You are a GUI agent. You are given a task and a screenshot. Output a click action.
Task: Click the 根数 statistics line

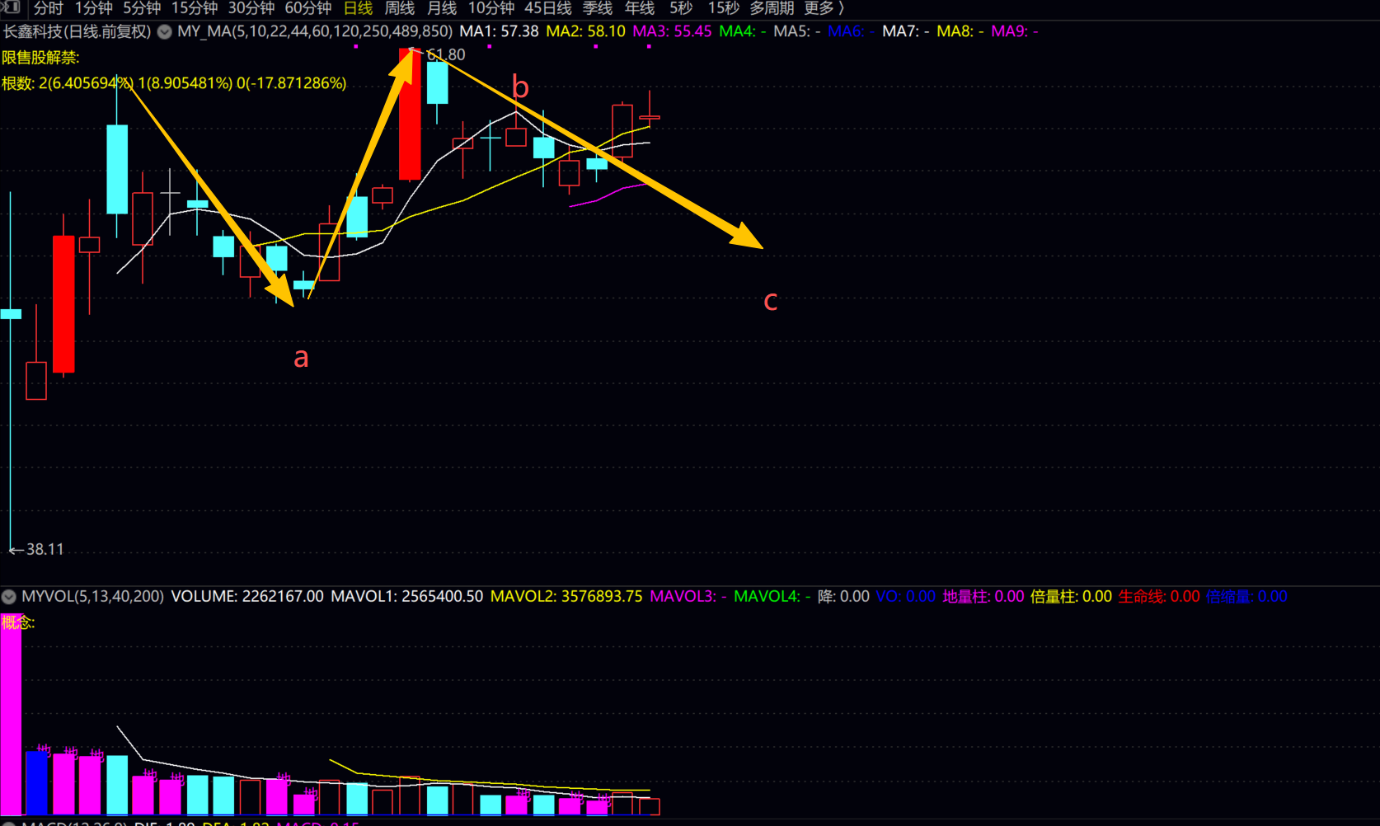(174, 83)
